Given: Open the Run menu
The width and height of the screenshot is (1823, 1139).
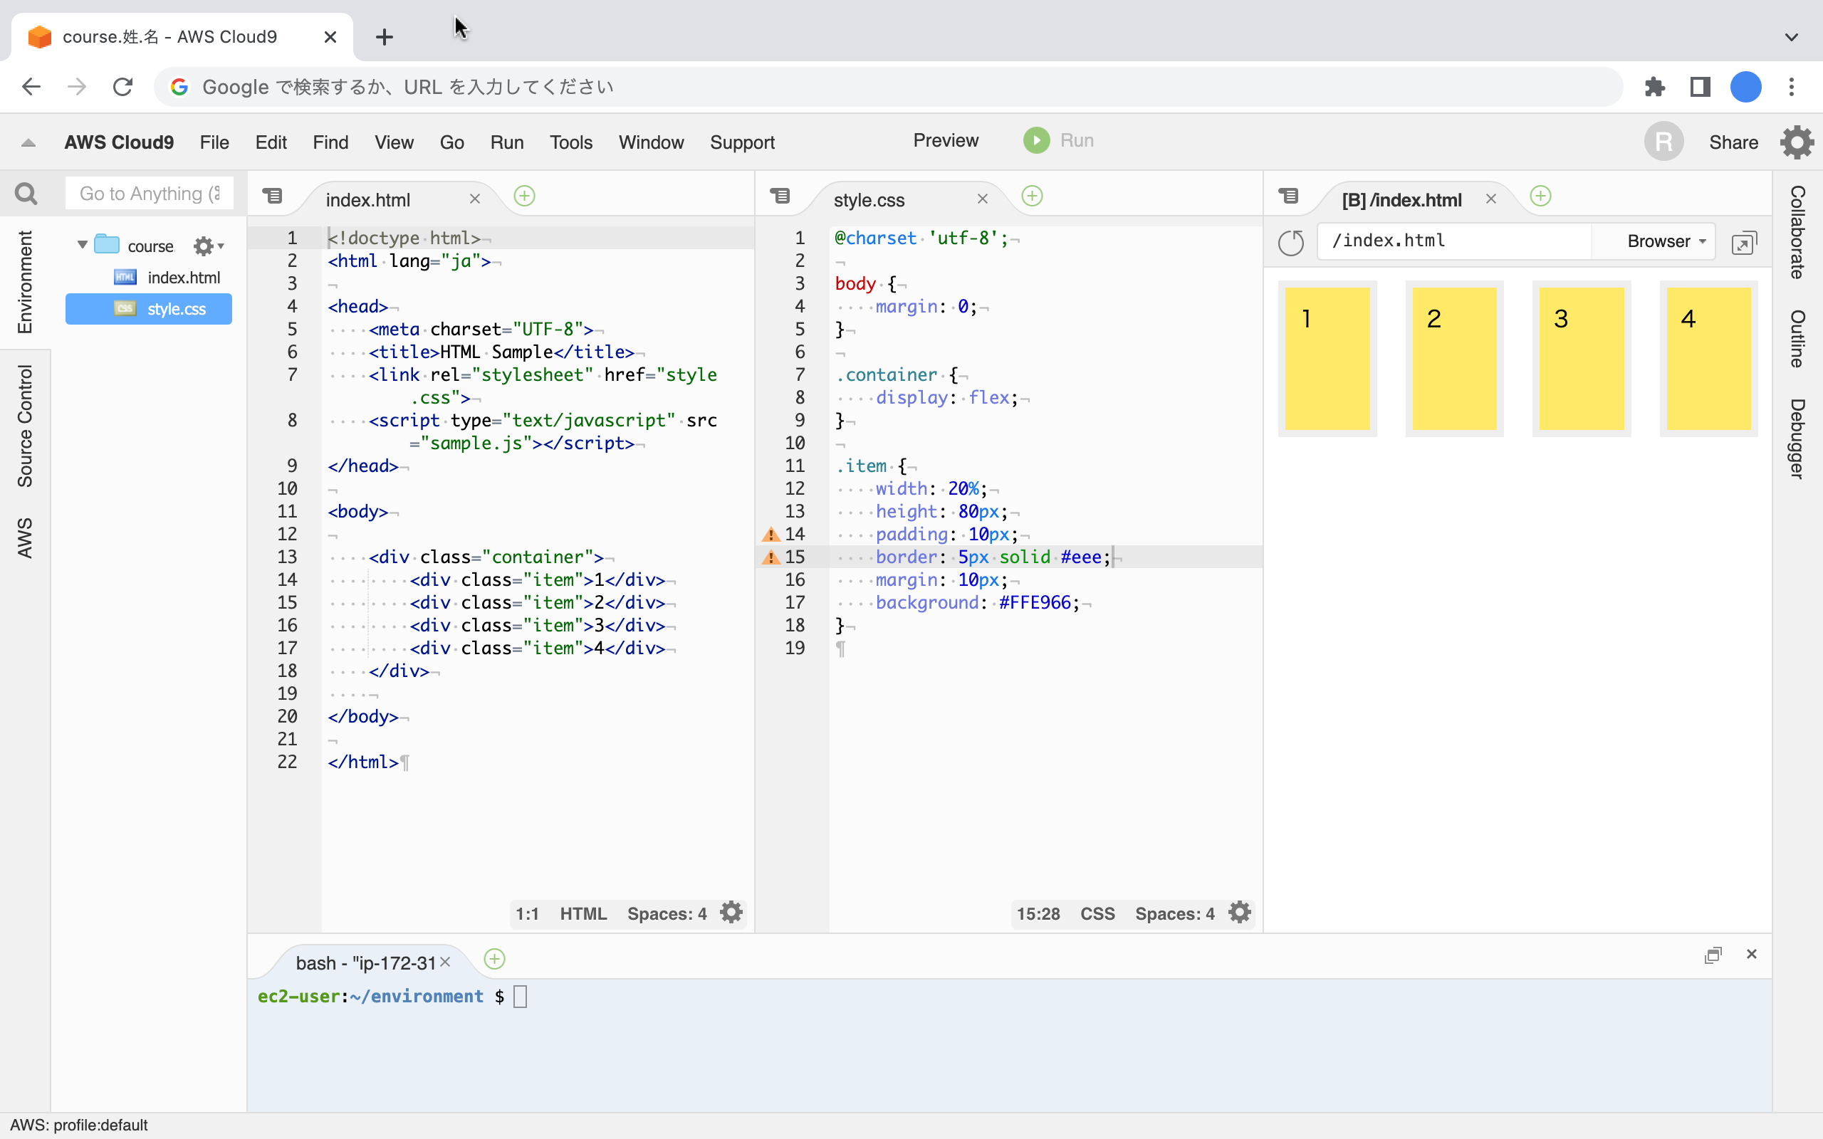Looking at the screenshot, I should 507,142.
